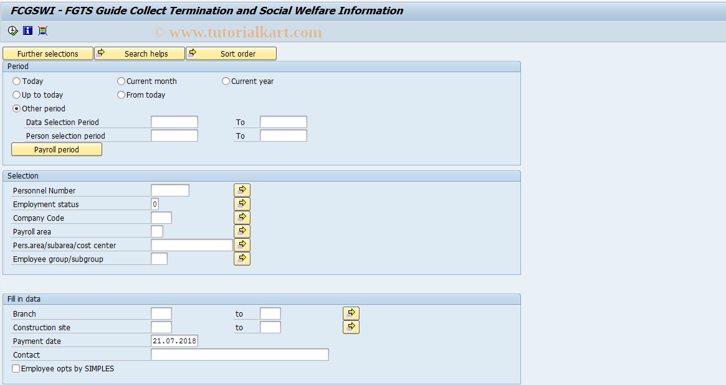
Task: Select the Current month option
Action: coord(122,81)
